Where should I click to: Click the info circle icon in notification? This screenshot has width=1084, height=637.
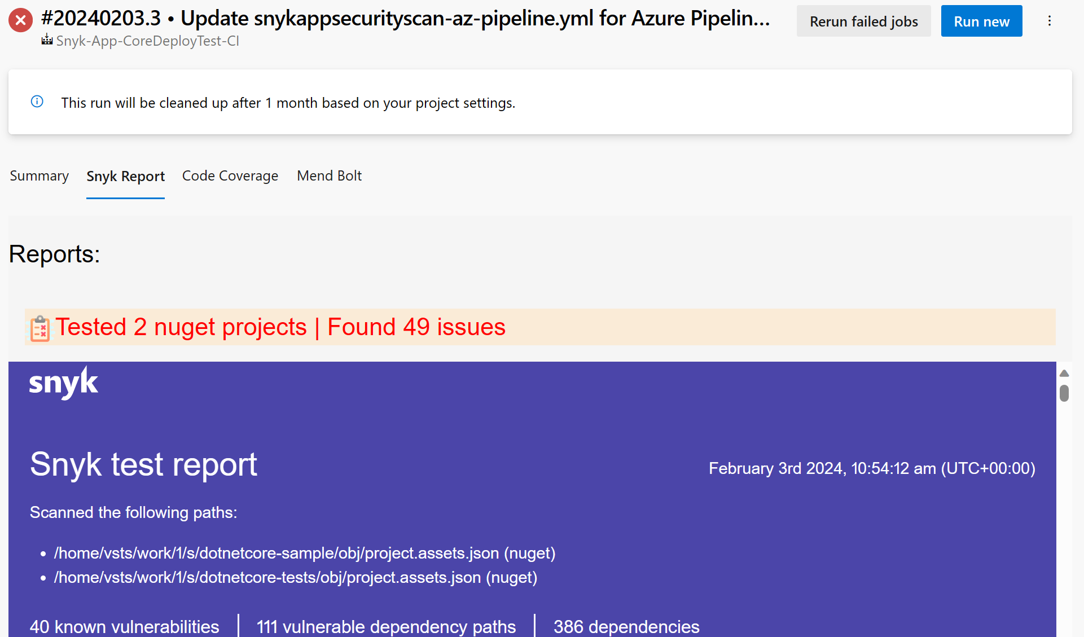point(36,101)
